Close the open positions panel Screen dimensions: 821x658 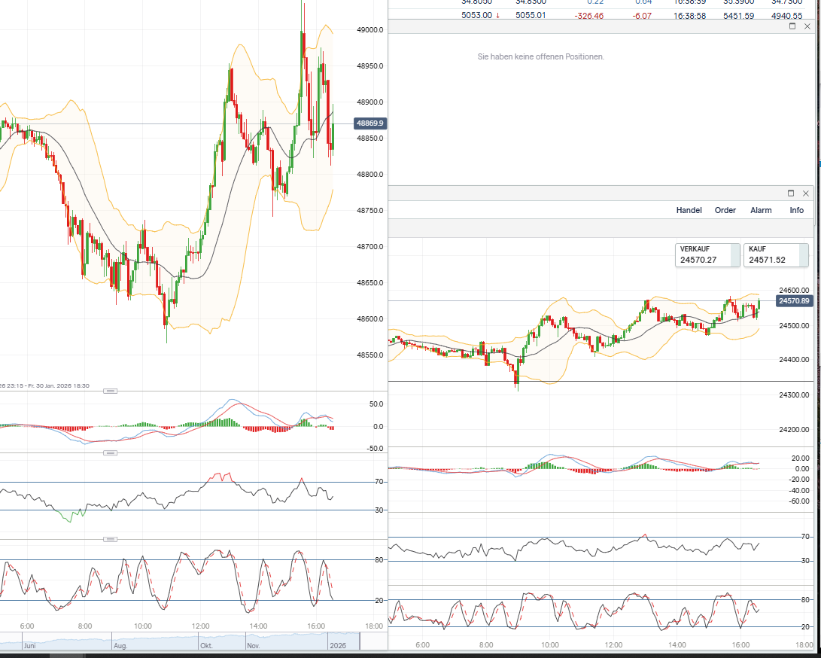(806, 26)
